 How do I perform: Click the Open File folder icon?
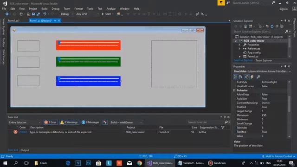pyautogui.click(x=29, y=14)
